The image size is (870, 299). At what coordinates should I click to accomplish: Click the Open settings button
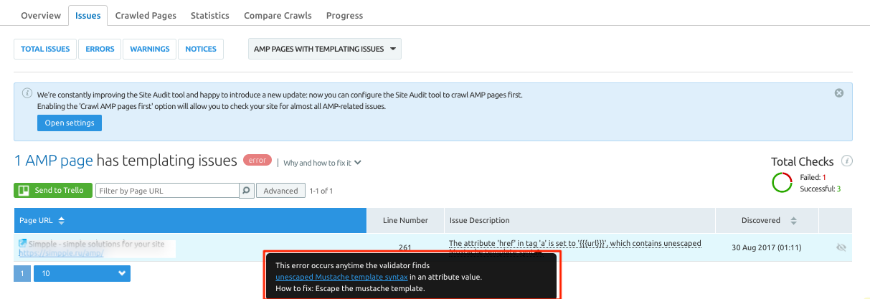[x=70, y=123]
